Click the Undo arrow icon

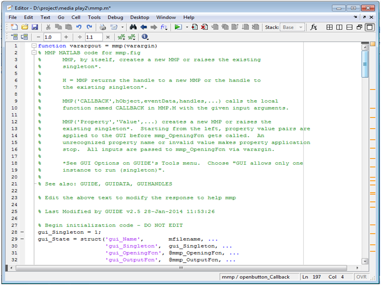[x=79, y=27]
